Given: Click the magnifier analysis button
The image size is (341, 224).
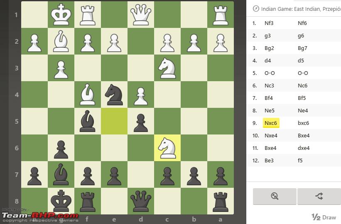Looking at the screenshot, I should (x=275, y=197).
